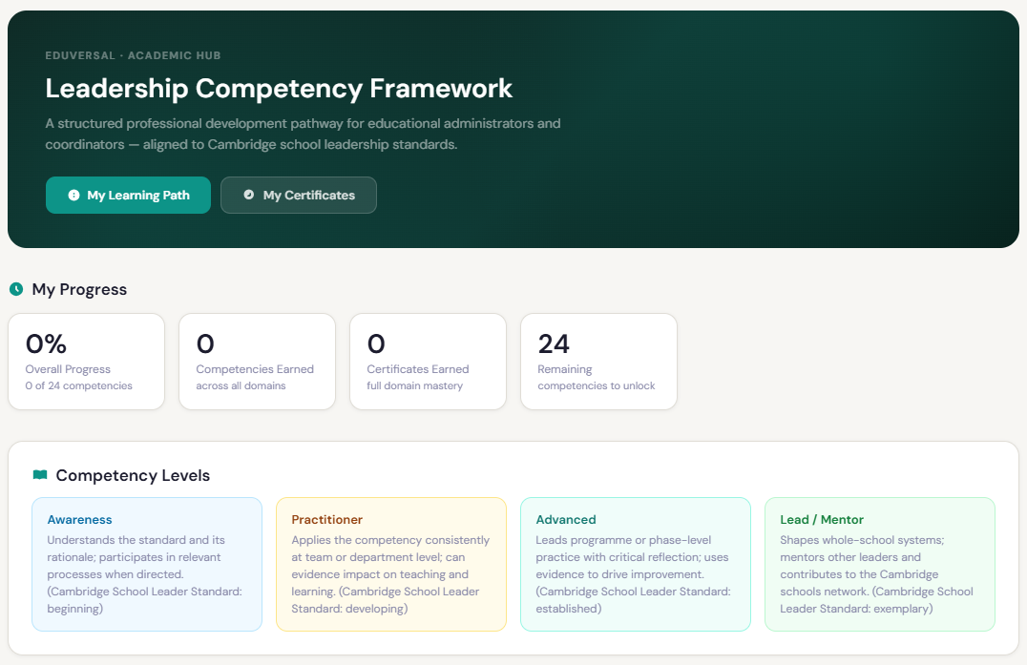The width and height of the screenshot is (1027, 665).
Task: Click the My Progress section heading
Action: click(x=79, y=289)
